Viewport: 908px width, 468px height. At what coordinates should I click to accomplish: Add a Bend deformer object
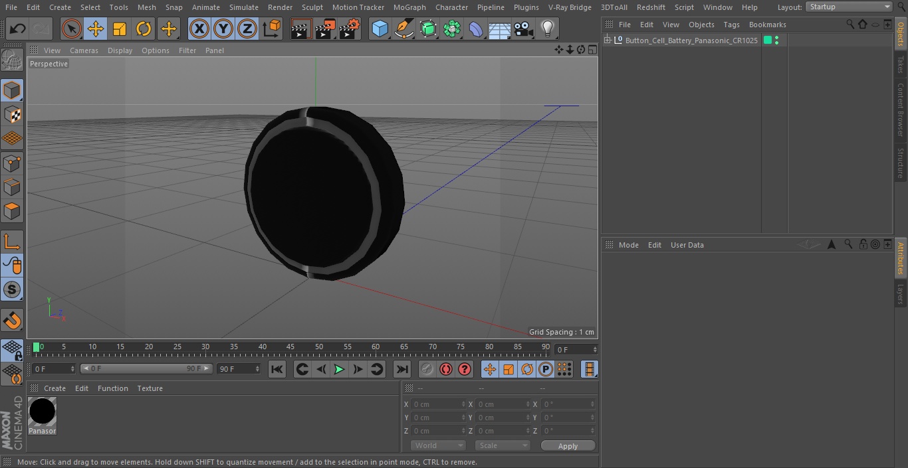(476, 29)
